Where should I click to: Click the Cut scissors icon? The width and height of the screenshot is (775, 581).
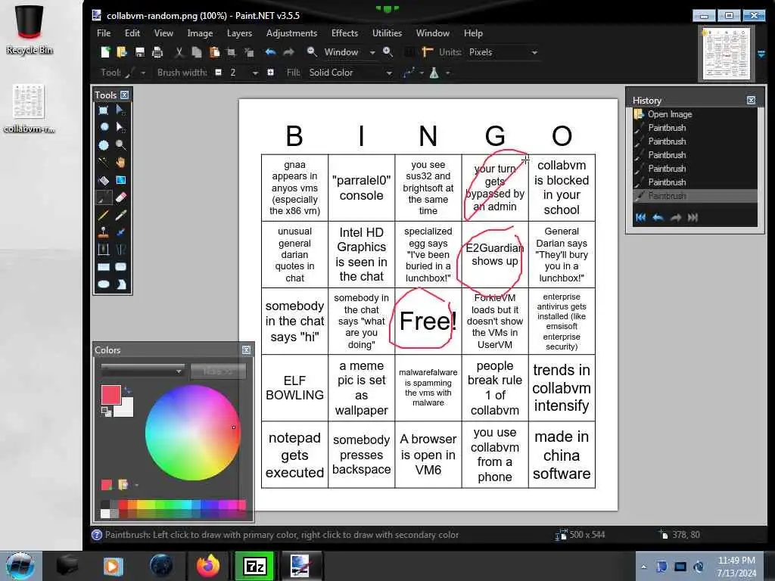[179, 52]
